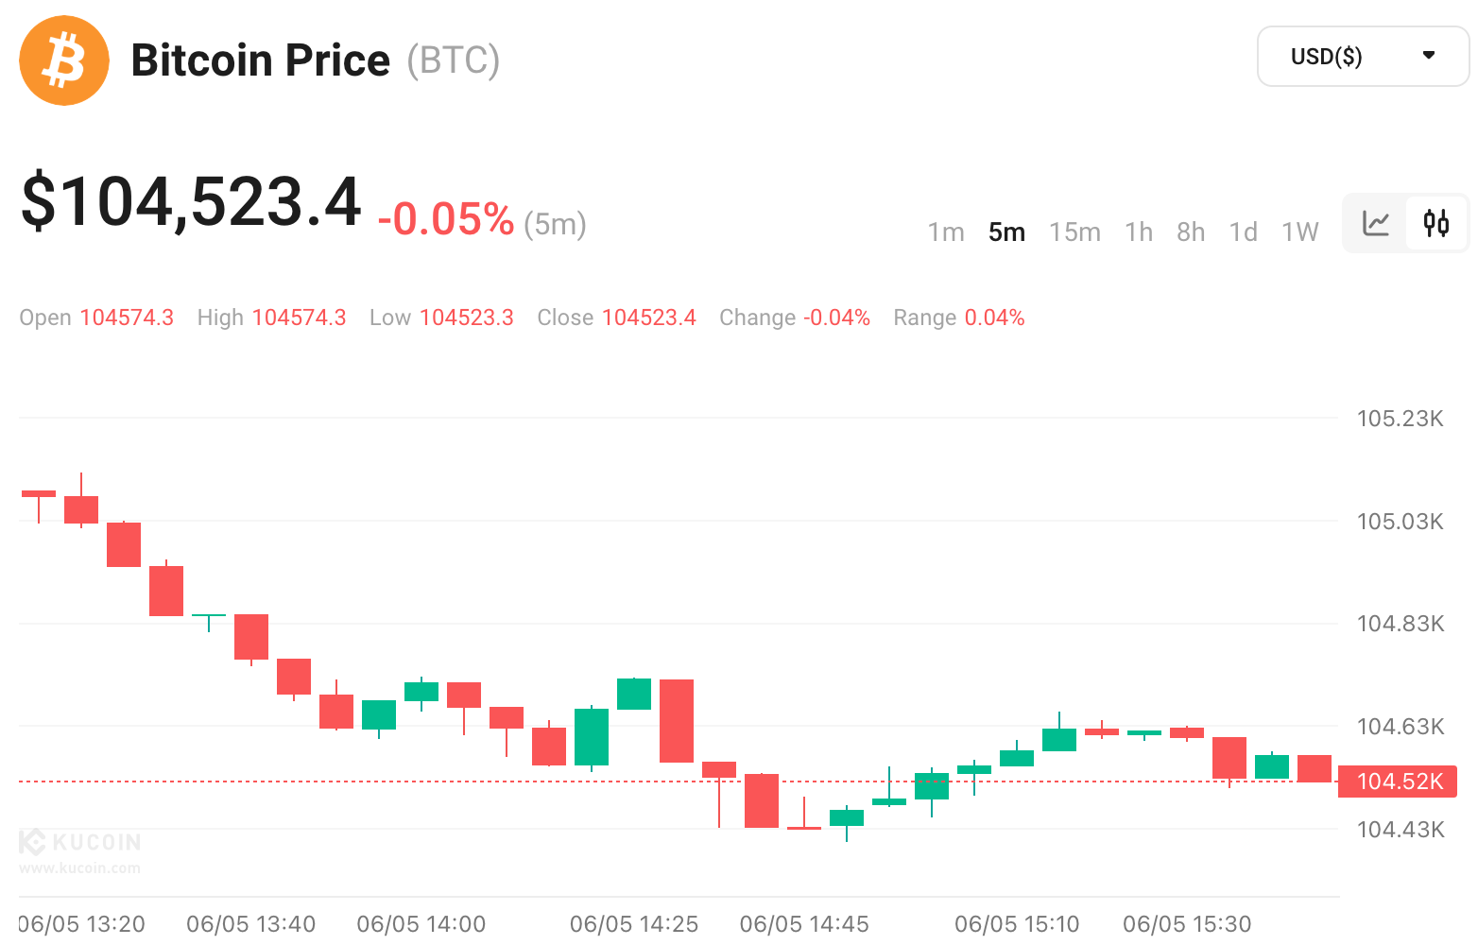Select the 1h timeframe
The height and width of the screenshot is (945, 1478).
[x=1139, y=232]
